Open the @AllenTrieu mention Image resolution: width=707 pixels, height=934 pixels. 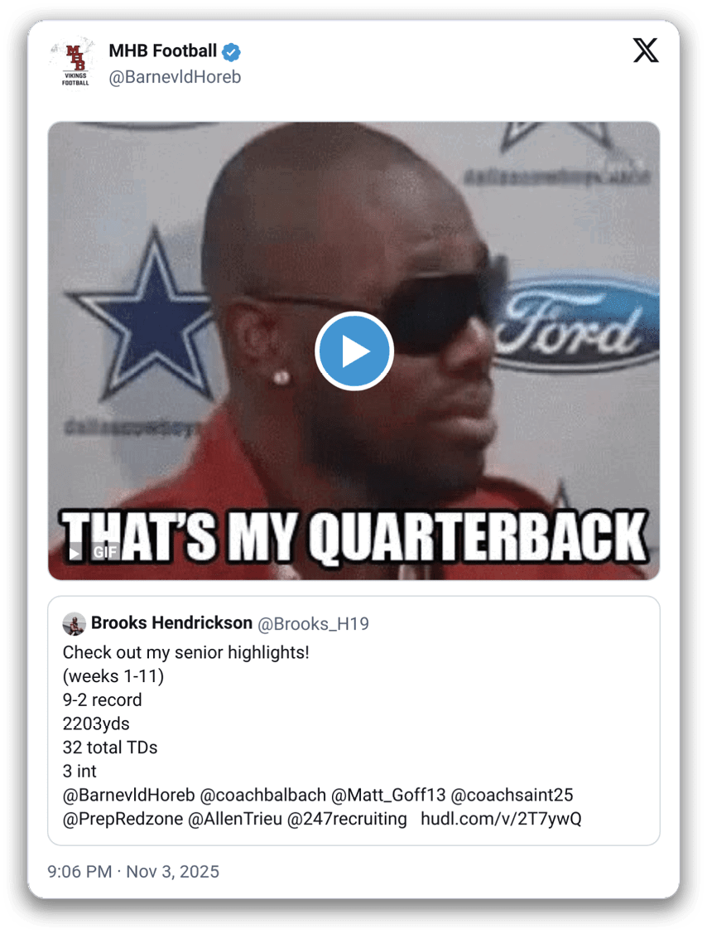point(235,819)
